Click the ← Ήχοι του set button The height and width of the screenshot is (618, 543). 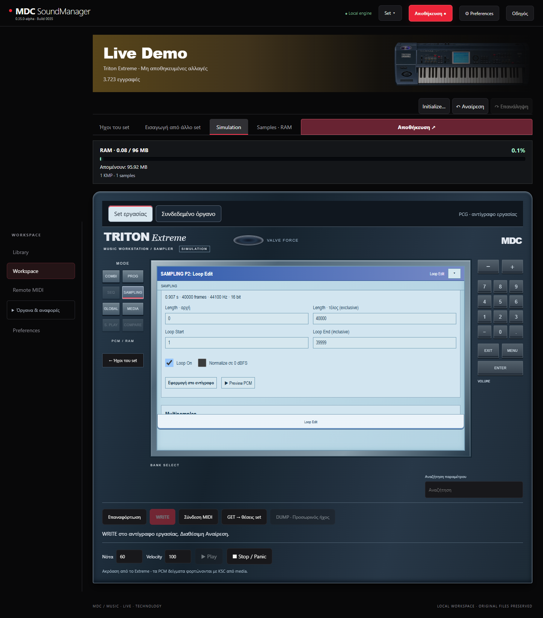pos(123,361)
